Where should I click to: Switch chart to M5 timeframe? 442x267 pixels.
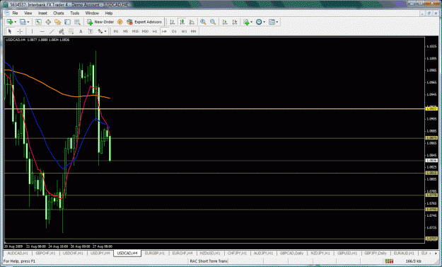click(x=125, y=31)
